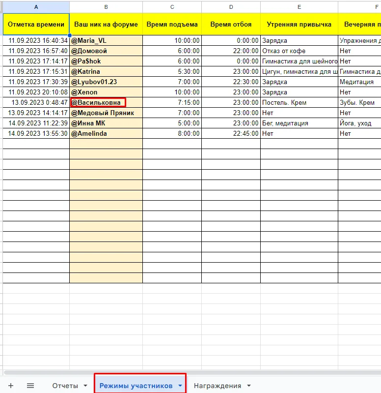Select column D header
This screenshot has width=381, height=393.
point(231,7)
